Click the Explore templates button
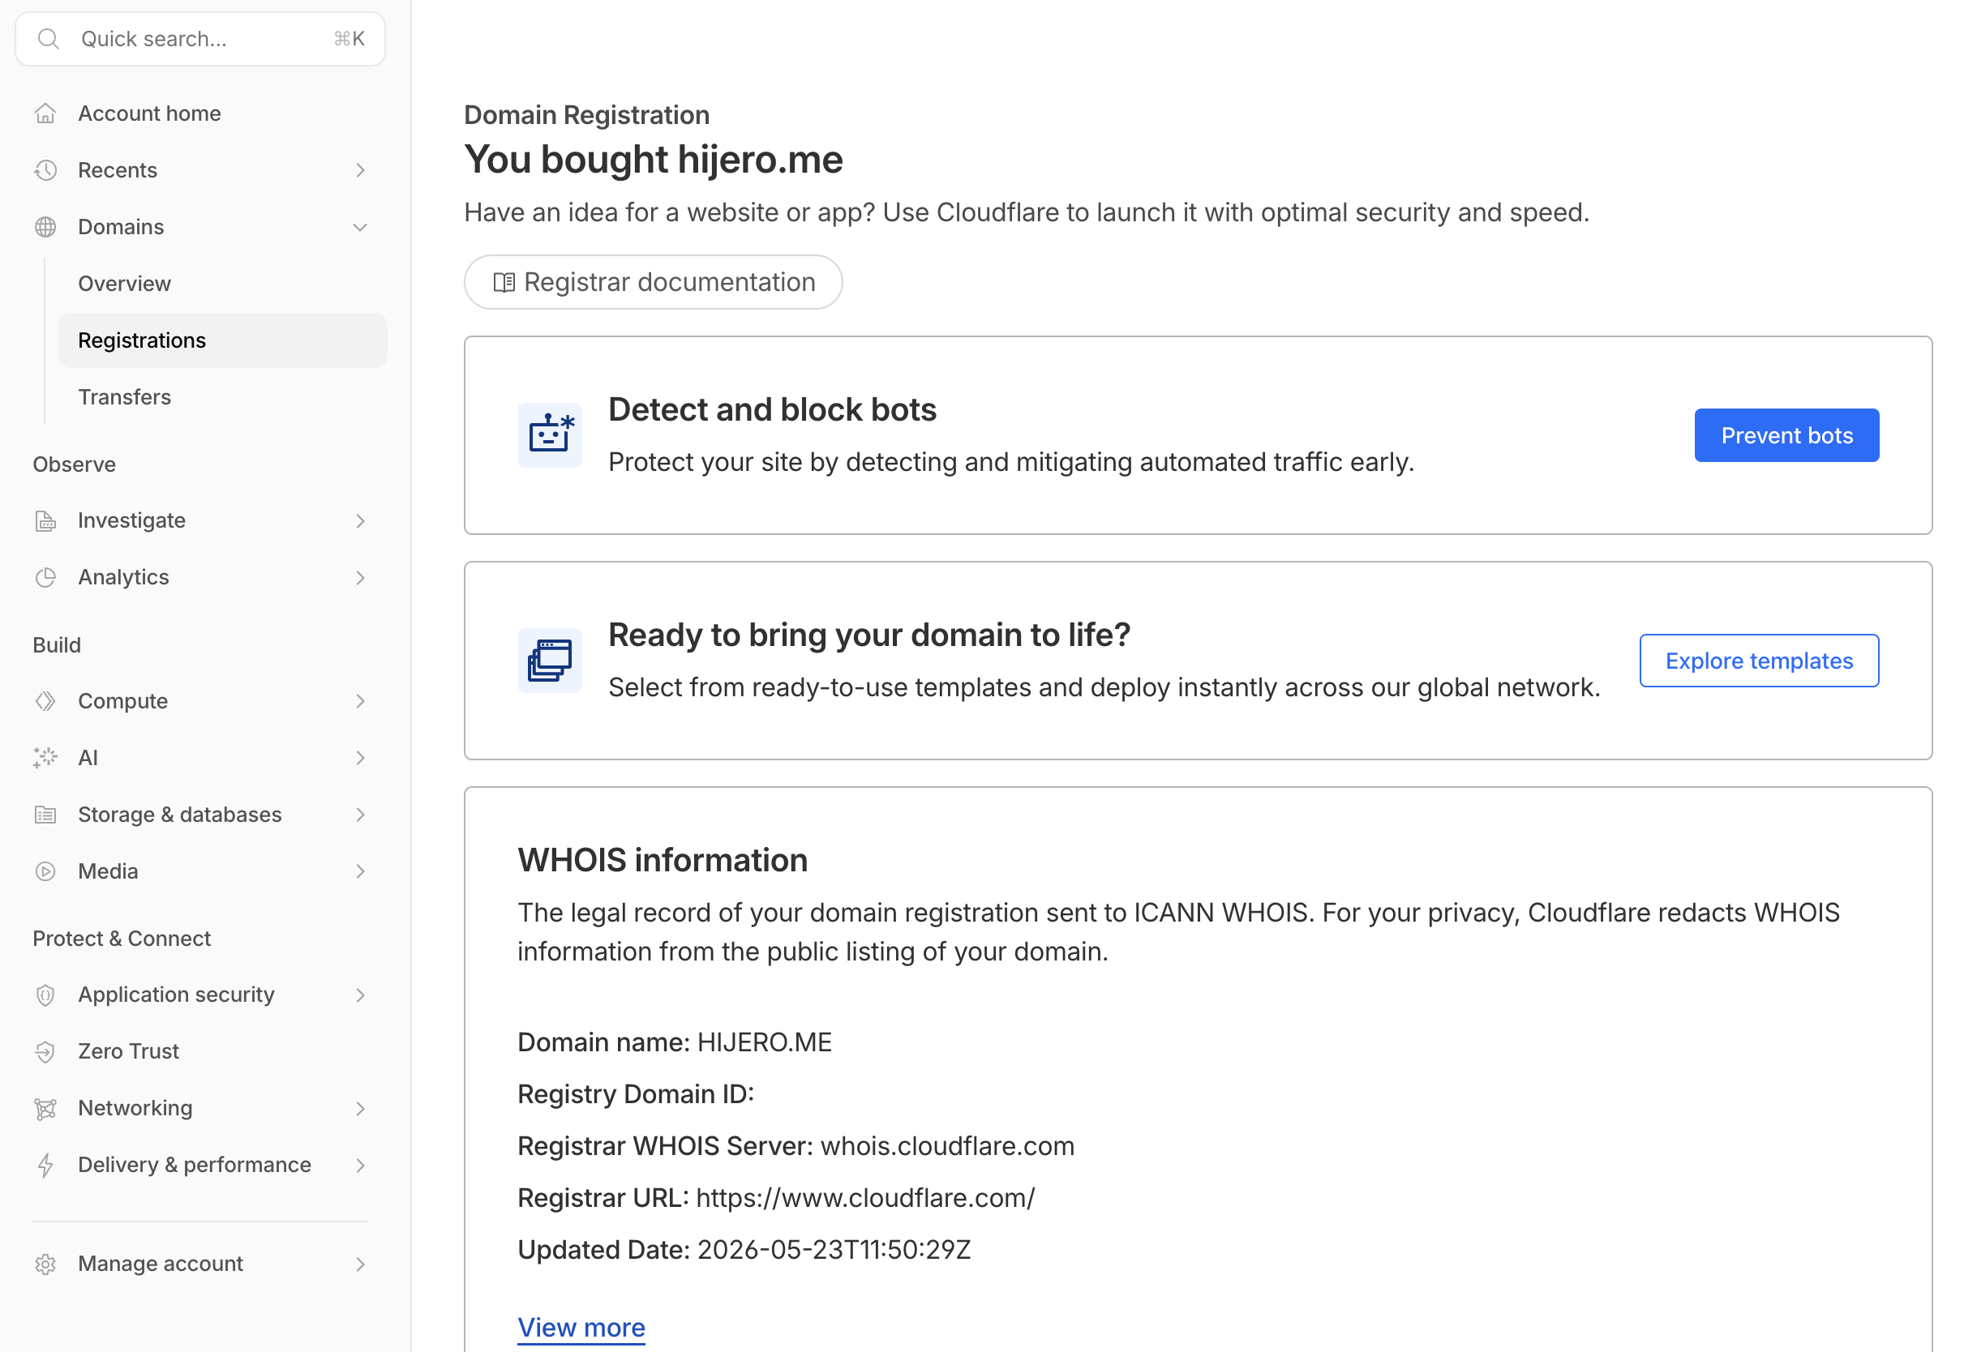 (1759, 661)
